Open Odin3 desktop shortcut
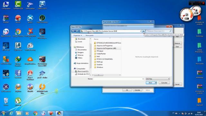The height and width of the screenshot is (116, 206). pos(42,5)
